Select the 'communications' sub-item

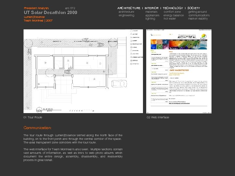pyautogui.click(x=199, y=15)
